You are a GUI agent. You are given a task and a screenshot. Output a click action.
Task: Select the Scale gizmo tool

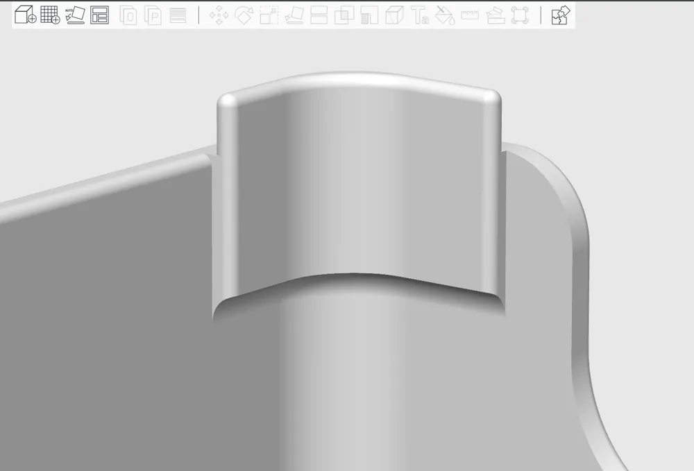[x=269, y=15]
